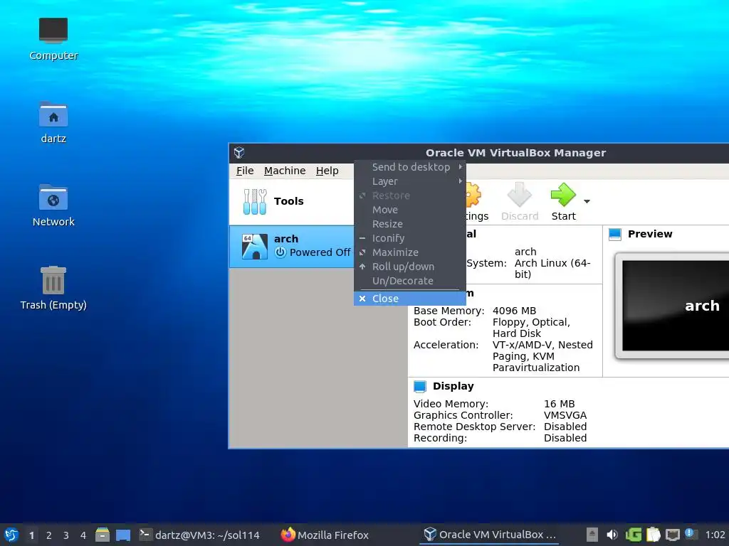729x546 pixels.
Task: Click the network connection tray icon
Action: 672,535
